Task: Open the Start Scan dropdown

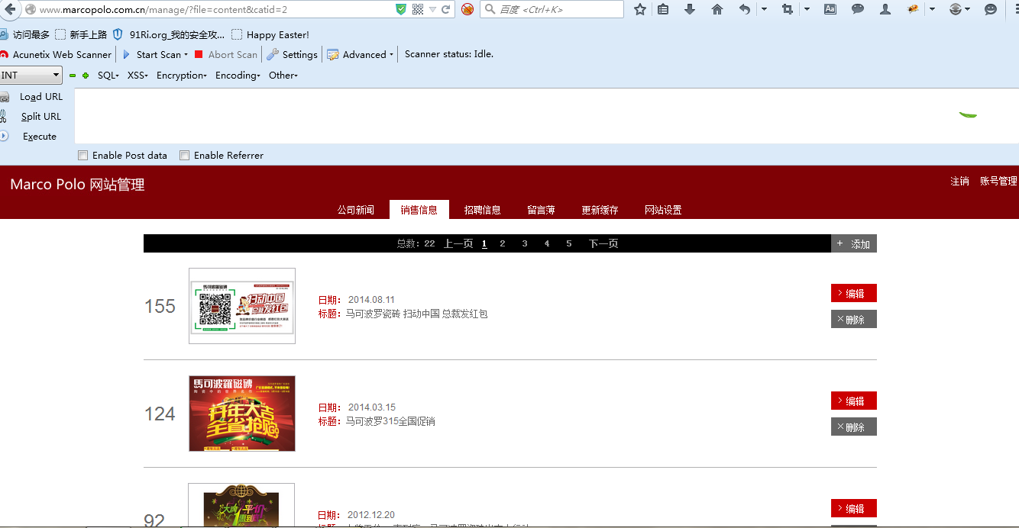Action: point(186,55)
